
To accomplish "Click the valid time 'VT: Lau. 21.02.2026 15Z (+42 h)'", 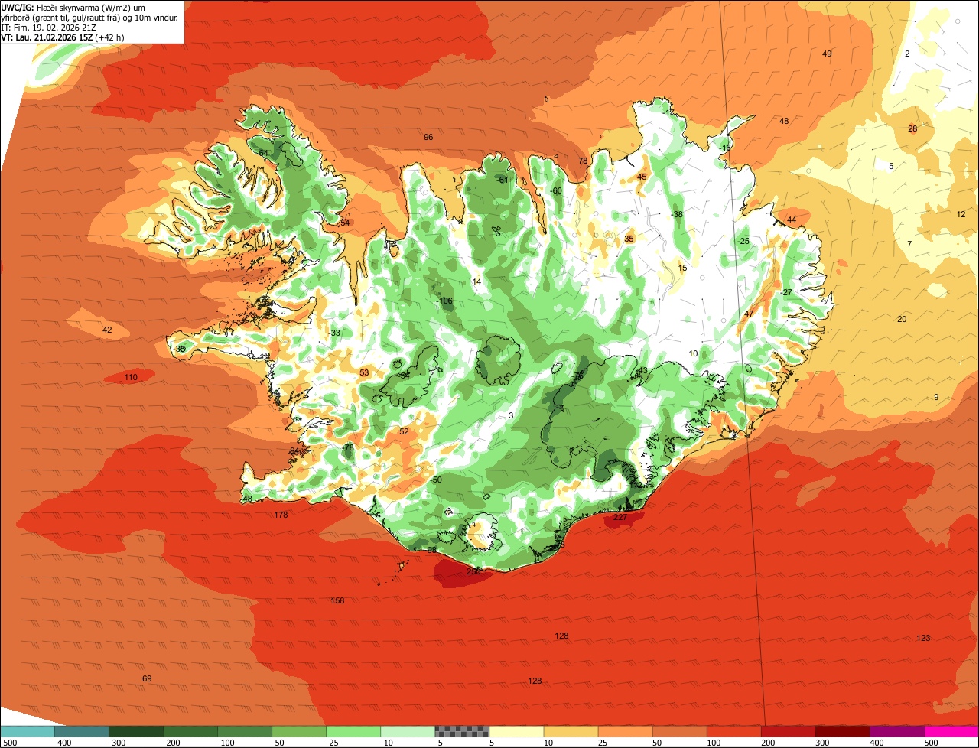I will pos(63,37).
